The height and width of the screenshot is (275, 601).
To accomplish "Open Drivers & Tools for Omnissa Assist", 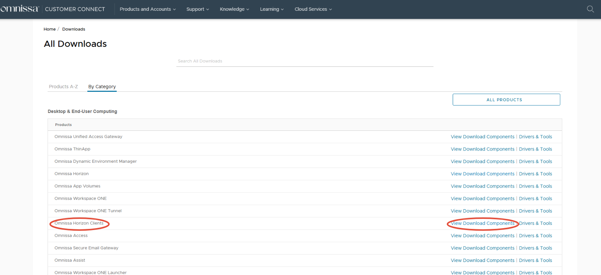I will pos(535,261).
